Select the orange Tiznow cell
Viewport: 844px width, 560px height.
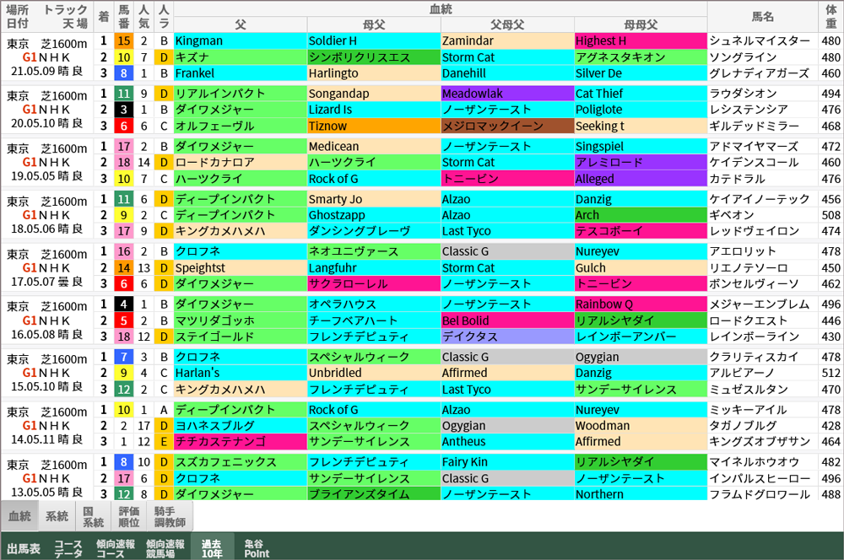tap(372, 127)
